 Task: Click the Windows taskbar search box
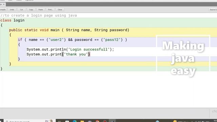(29, 121)
